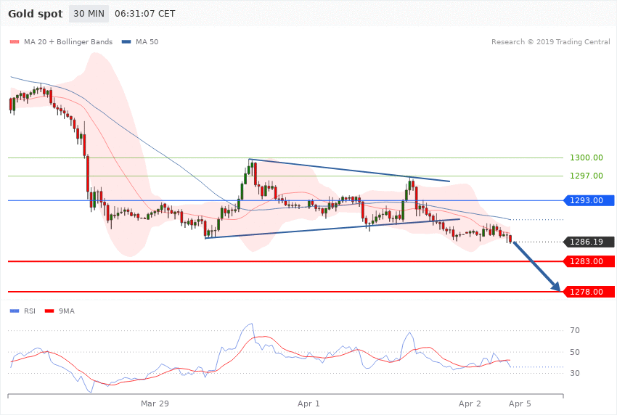Click the Mar 29 date label
Viewport: 617px width, 418px height.
point(155,403)
